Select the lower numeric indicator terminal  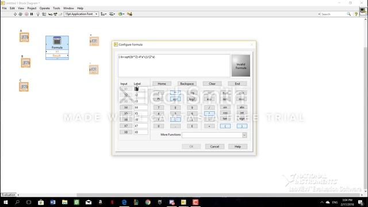(x=94, y=70)
